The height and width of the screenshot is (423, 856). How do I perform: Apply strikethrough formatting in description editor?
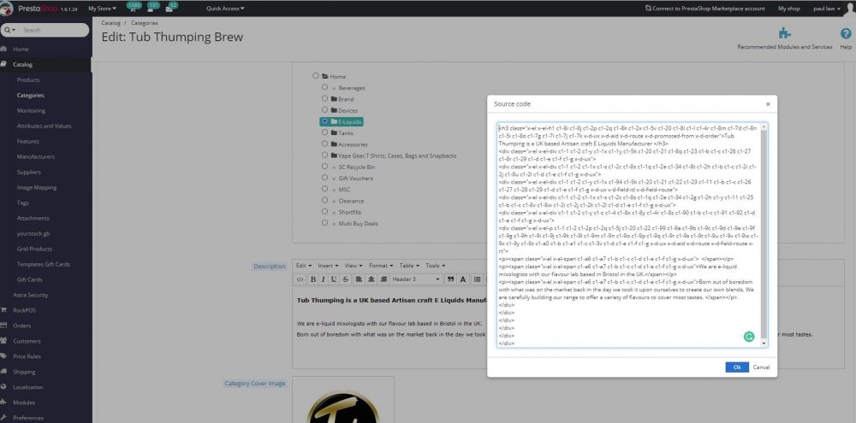pyautogui.click(x=345, y=279)
